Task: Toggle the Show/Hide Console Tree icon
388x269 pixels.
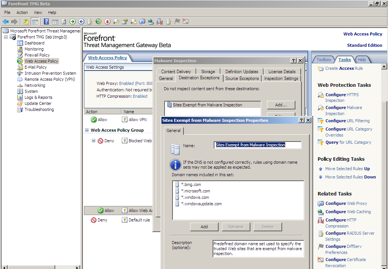Action: coord(35,22)
